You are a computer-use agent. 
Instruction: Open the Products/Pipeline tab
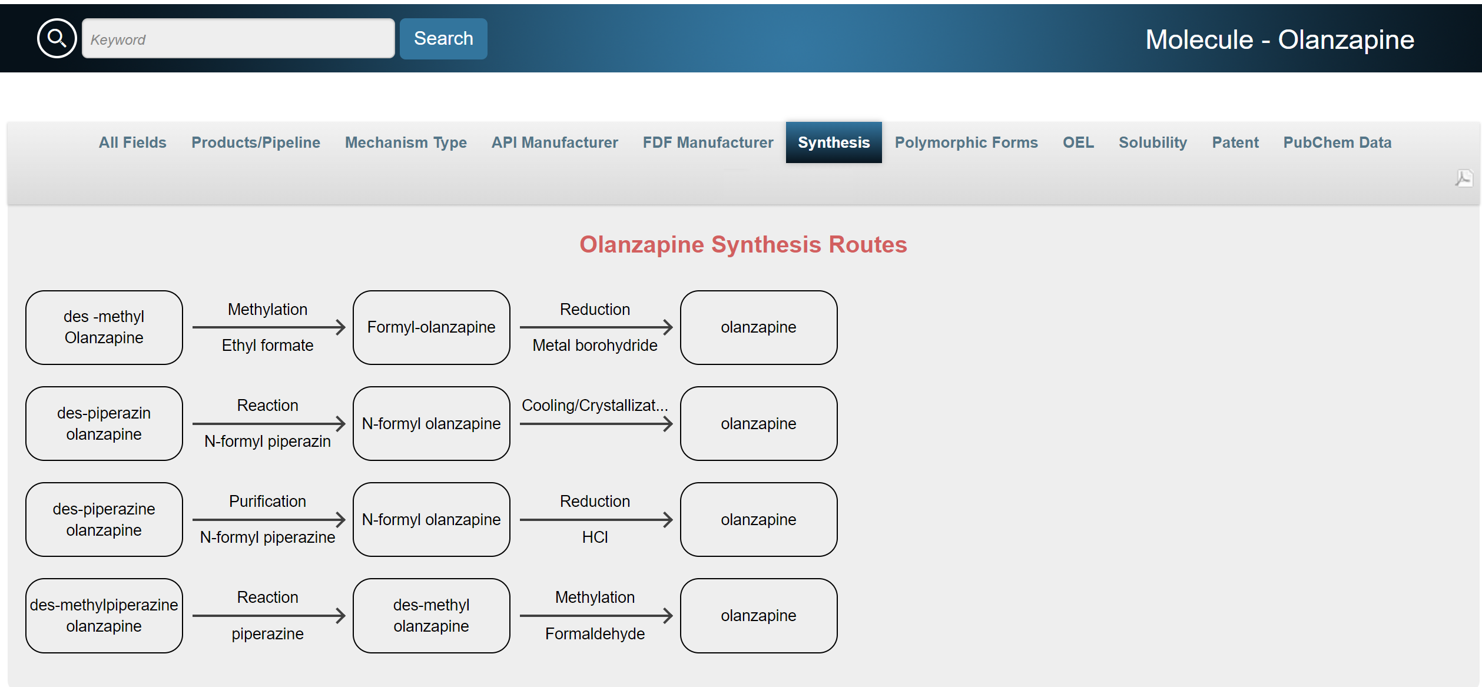tap(256, 142)
